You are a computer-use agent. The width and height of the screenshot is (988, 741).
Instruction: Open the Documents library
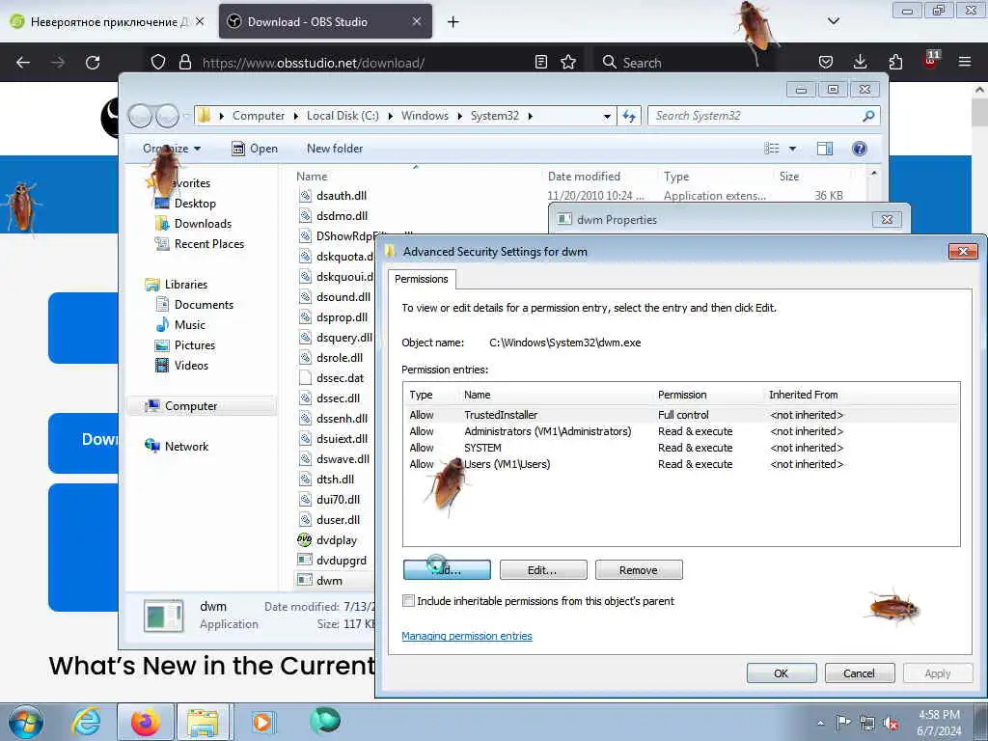tap(204, 304)
